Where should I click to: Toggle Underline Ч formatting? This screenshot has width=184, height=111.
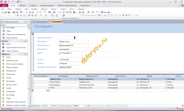(x=24, y=15)
